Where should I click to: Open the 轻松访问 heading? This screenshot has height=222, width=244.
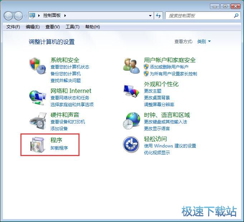(x=156, y=139)
